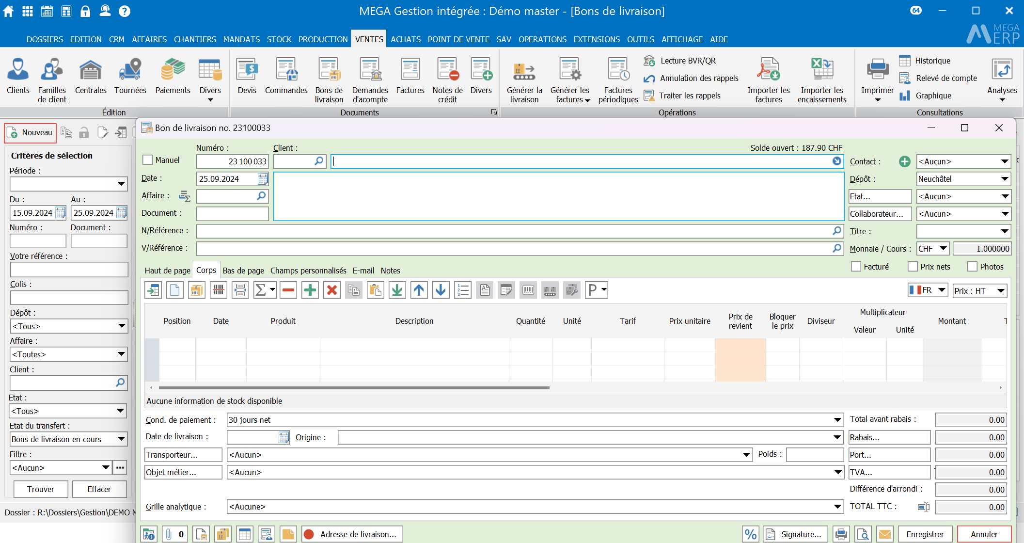Screen dimensions: 1024x543
Task: Toggle the Manuel checkbox
Action: click(x=148, y=160)
